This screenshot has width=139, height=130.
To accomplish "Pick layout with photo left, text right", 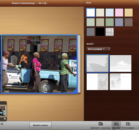I will 121,82.
